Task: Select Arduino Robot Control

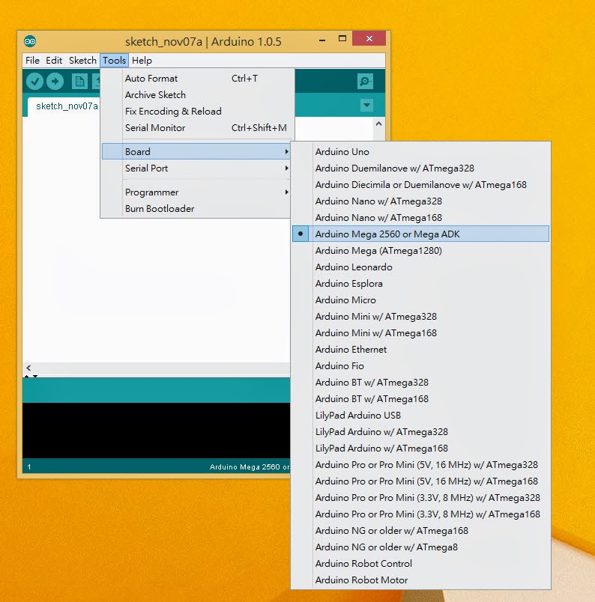Action: 420,564
